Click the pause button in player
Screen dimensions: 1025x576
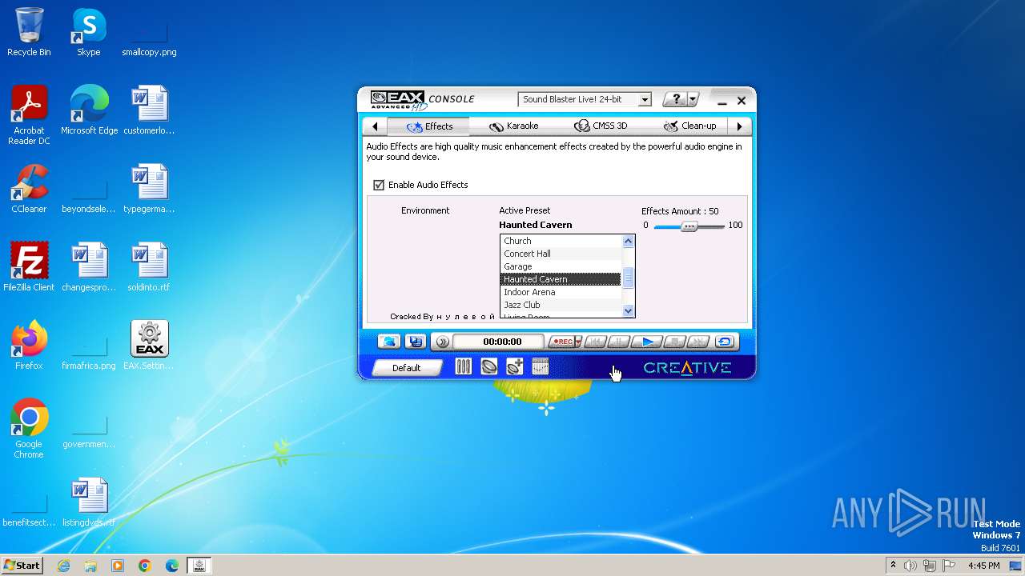[618, 342]
